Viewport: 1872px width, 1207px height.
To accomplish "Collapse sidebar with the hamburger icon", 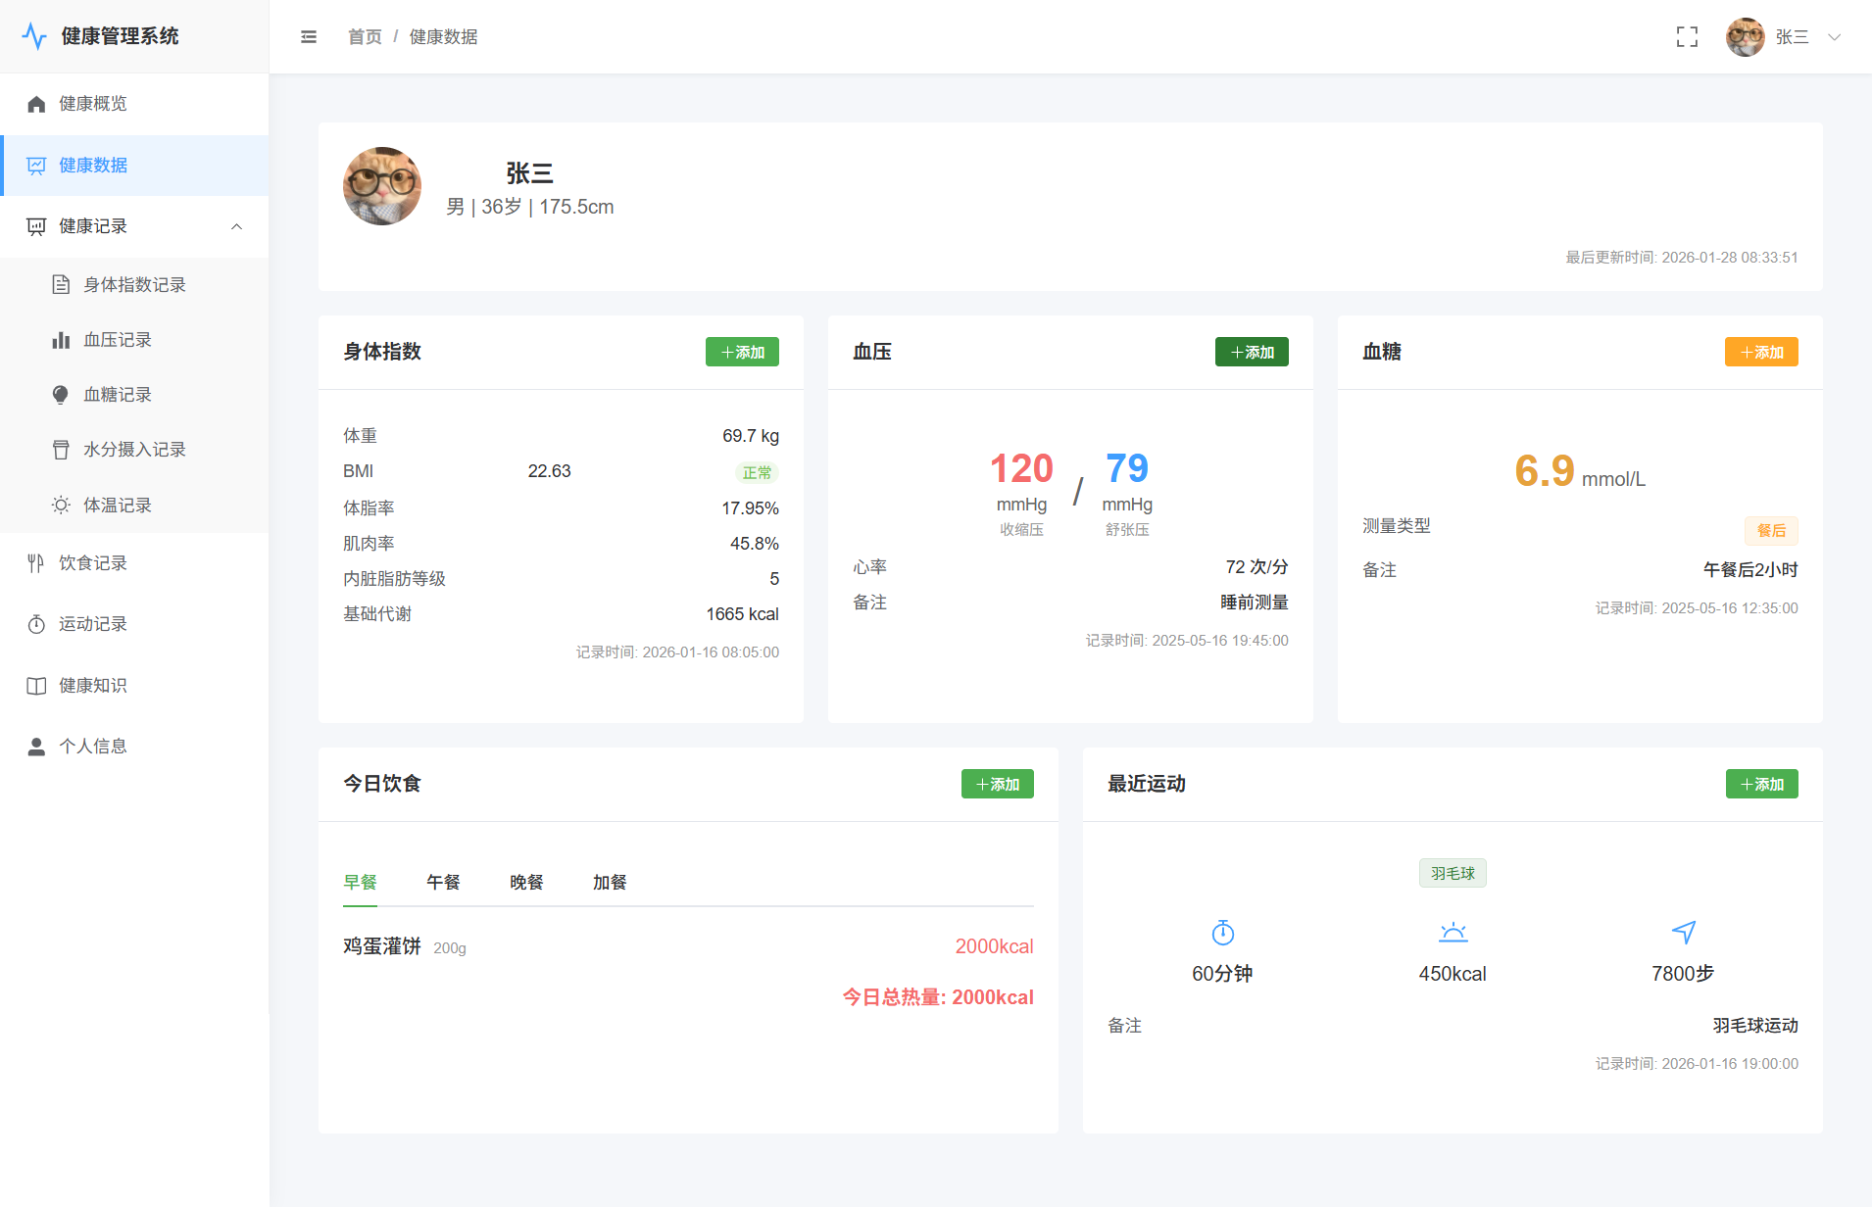I will pos(309,37).
